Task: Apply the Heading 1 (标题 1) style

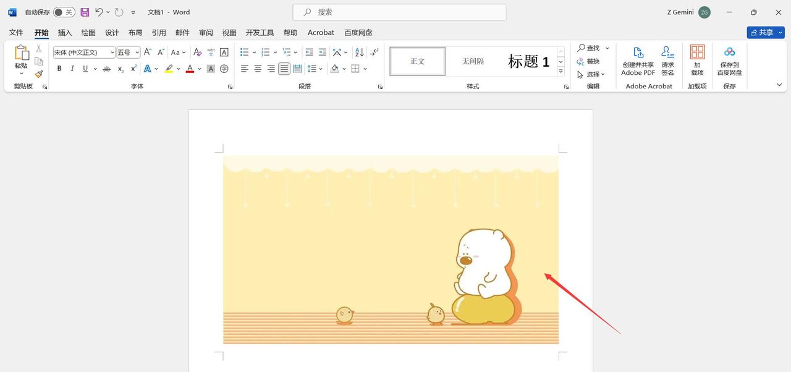Action: pyautogui.click(x=528, y=61)
